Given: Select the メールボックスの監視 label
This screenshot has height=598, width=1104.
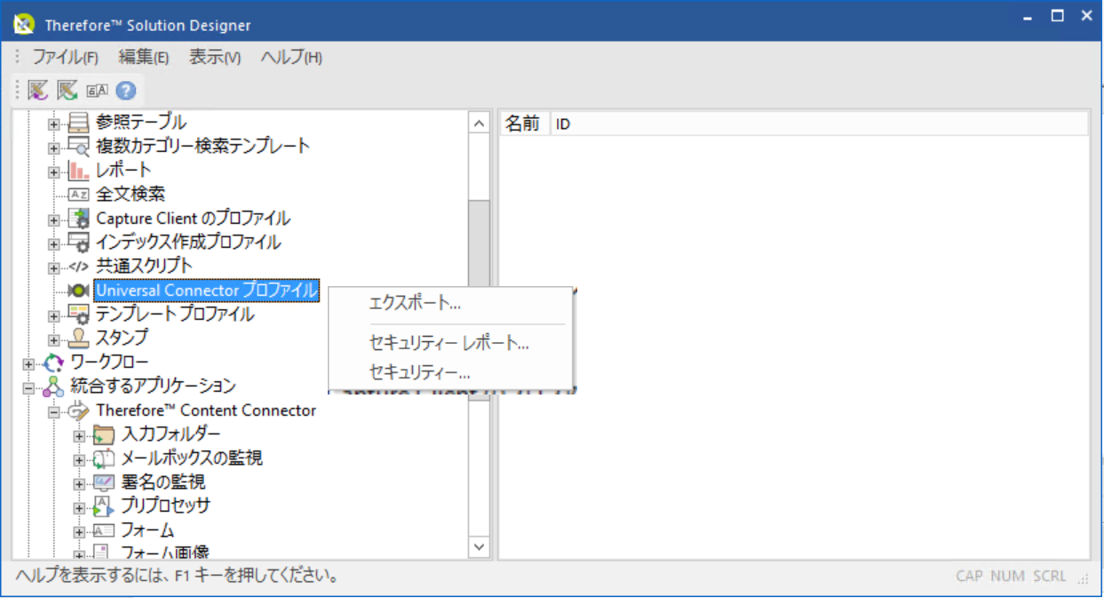Looking at the screenshot, I should click(x=191, y=458).
